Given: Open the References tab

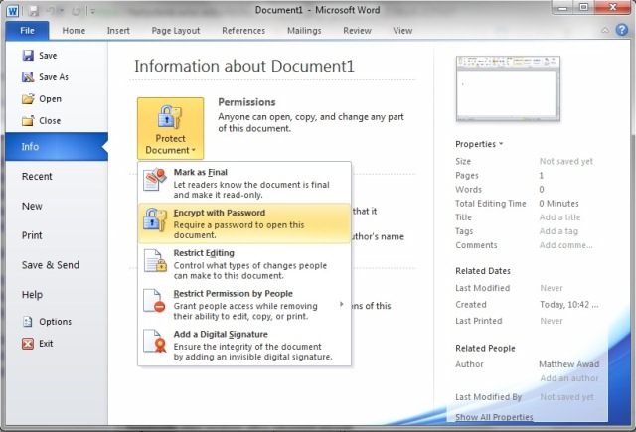Looking at the screenshot, I should (x=243, y=31).
